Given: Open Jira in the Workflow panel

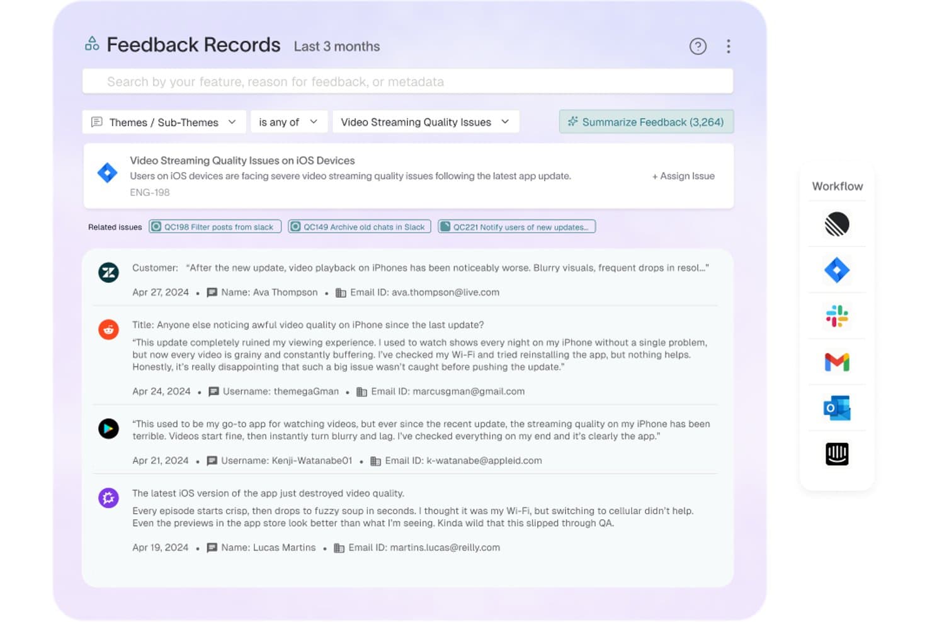Looking at the screenshot, I should point(837,270).
